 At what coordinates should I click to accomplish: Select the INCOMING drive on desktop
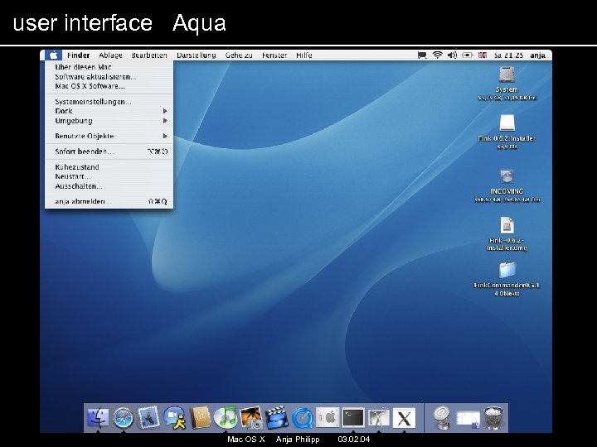507,176
